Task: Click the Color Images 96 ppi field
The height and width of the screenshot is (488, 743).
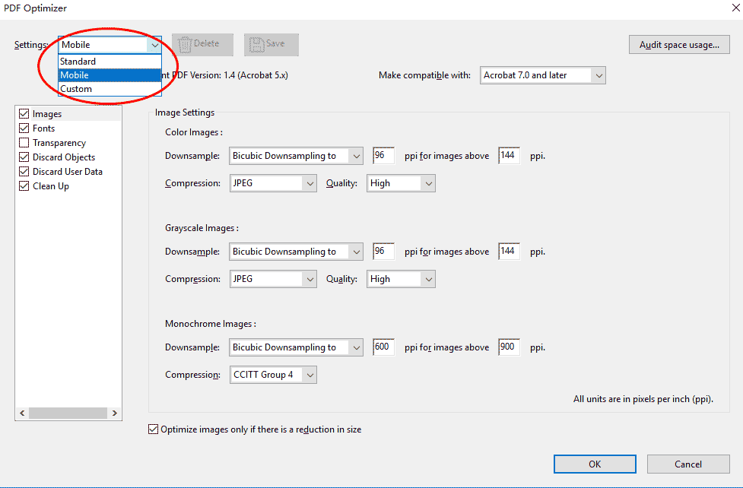Action: click(x=383, y=156)
